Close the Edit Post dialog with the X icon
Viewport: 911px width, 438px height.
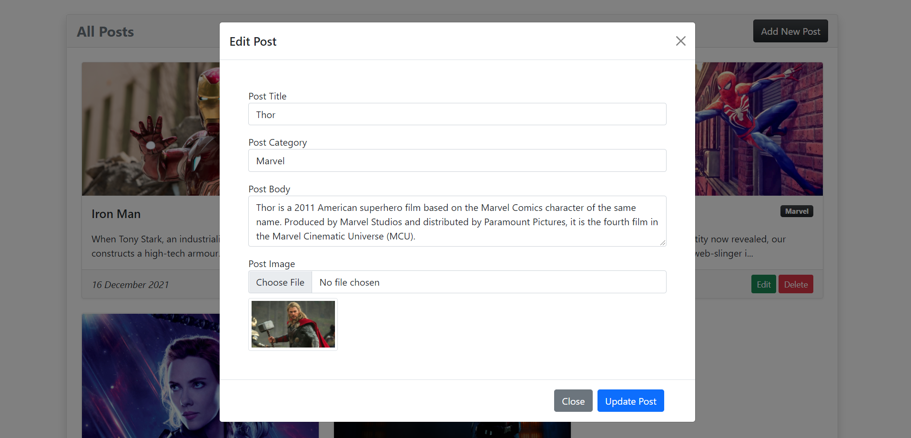click(x=680, y=41)
